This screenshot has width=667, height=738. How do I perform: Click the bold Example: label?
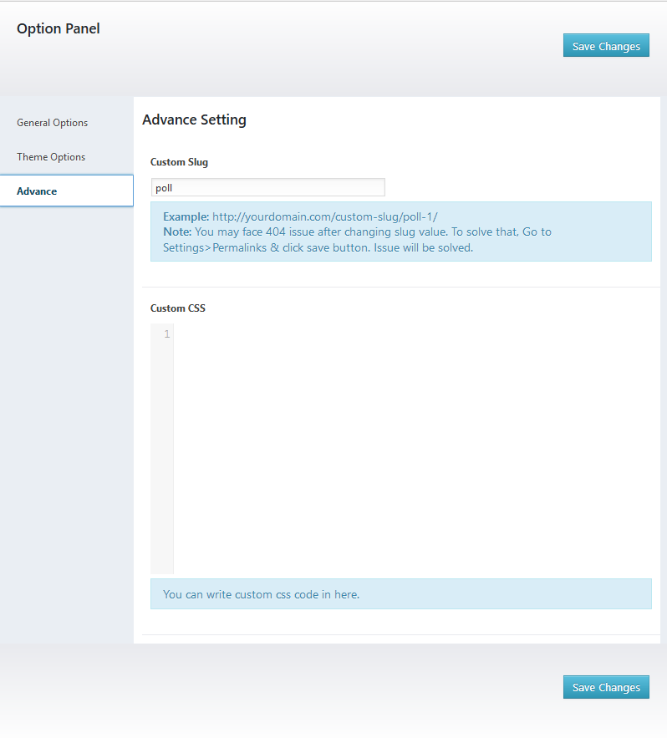(x=186, y=216)
